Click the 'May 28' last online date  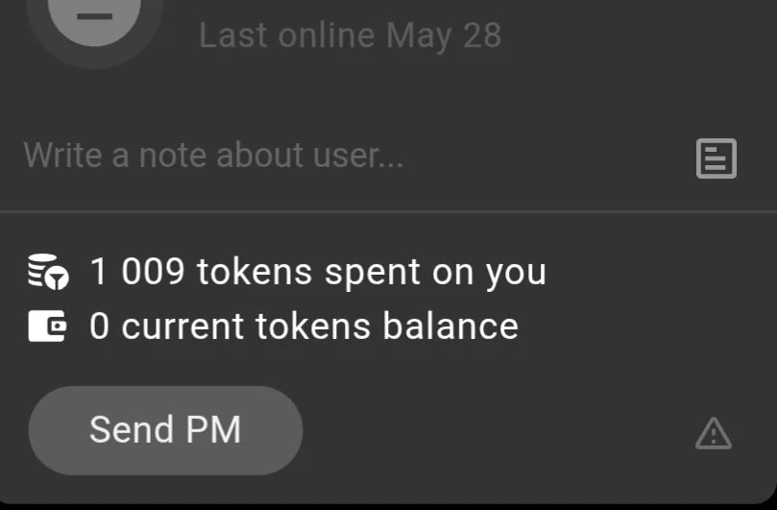click(x=444, y=36)
